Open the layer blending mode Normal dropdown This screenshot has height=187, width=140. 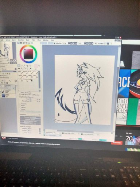tap(9, 69)
